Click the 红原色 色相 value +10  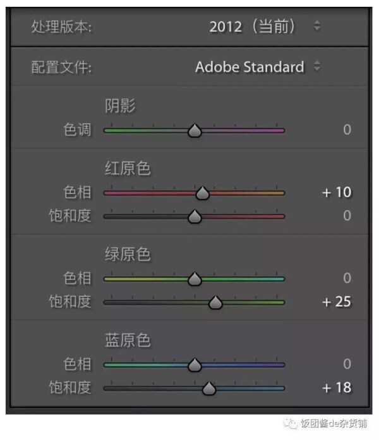(337, 192)
